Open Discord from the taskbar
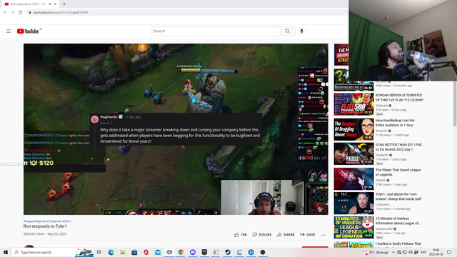The height and width of the screenshot is (257, 457). [193, 252]
